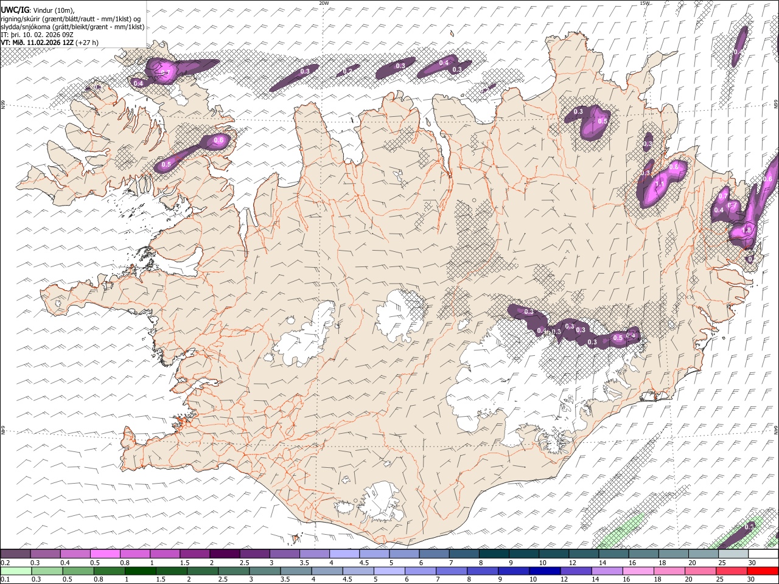Click the '15W' longitude label
The width and height of the screenshot is (779, 584).
pos(644,3)
